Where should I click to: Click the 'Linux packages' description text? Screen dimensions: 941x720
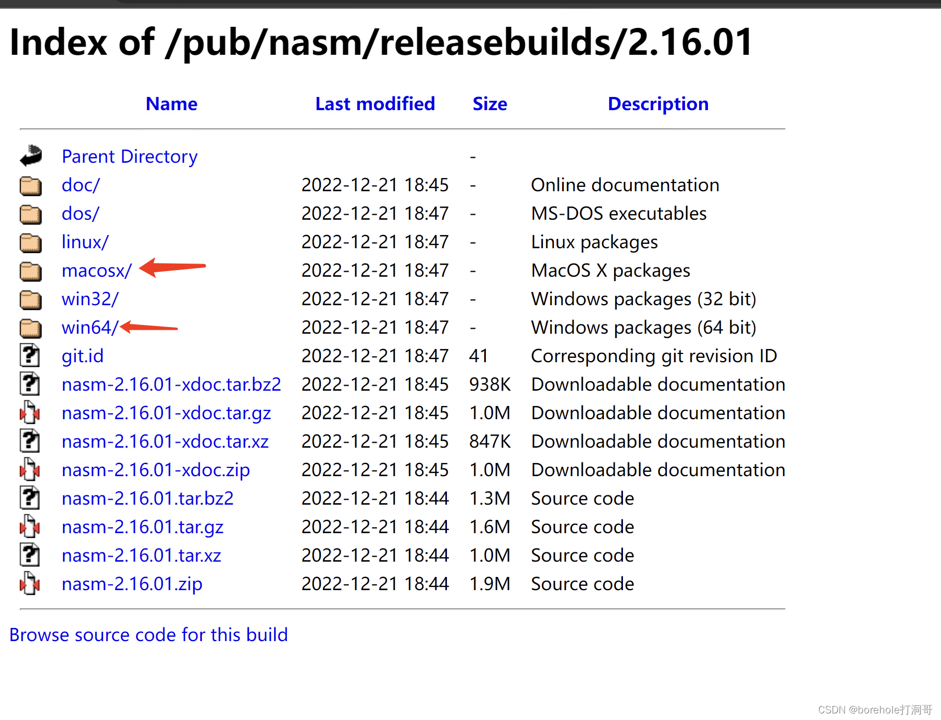click(594, 242)
